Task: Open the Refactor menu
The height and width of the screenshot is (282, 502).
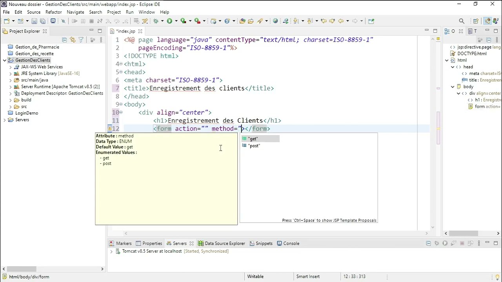Action: (x=53, y=12)
